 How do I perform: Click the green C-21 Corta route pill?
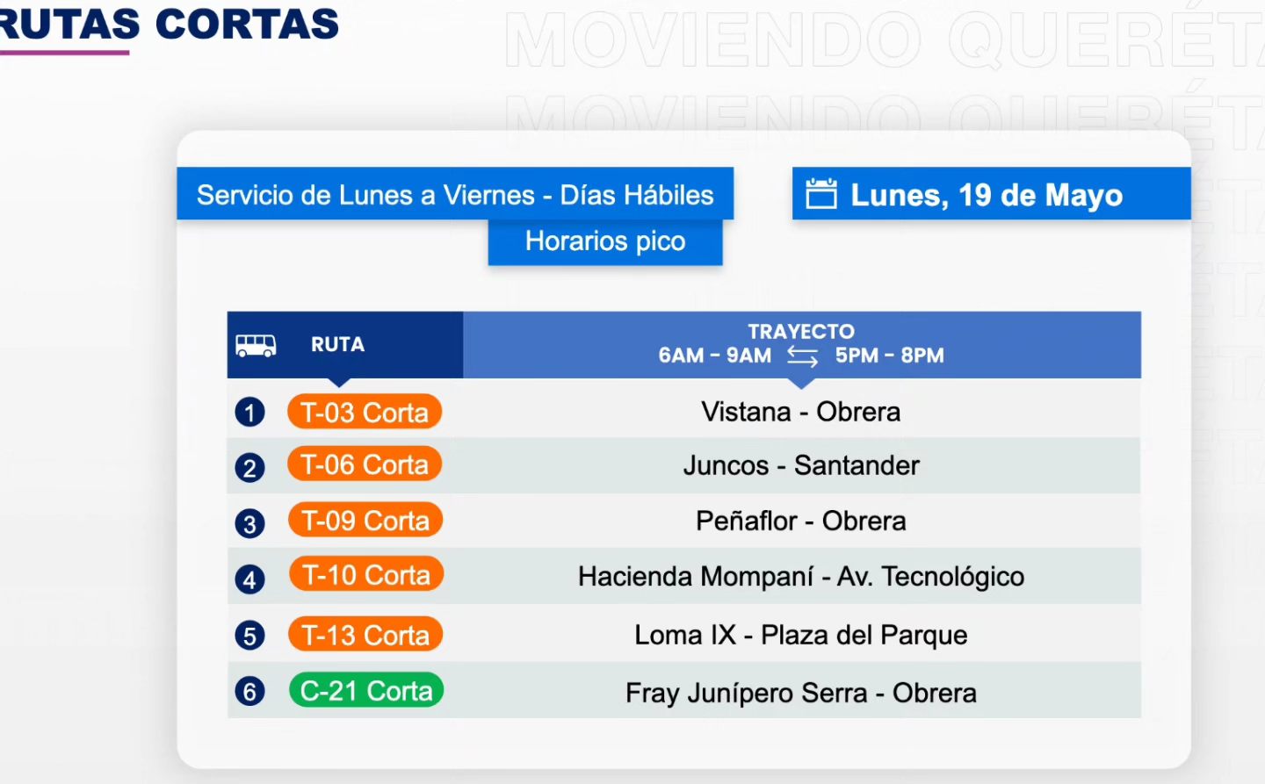(366, 691)
